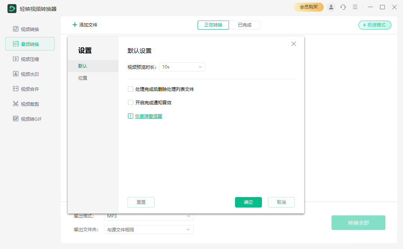Click the 添加文件 text

click(x=88, y=25)
